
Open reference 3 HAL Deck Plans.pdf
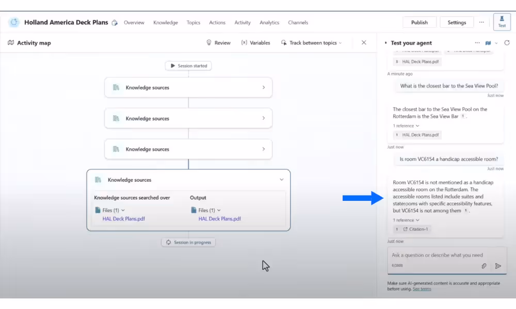[x=417, y=62]
